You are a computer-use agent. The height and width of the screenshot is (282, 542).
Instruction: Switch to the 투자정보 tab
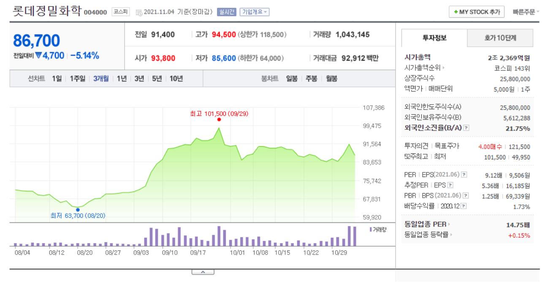point(434,38)
